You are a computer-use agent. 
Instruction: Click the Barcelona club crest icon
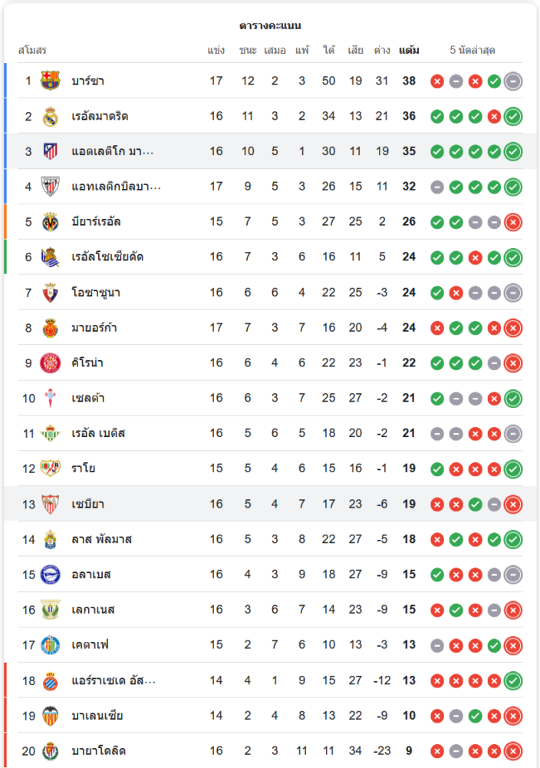coord(51,81)
